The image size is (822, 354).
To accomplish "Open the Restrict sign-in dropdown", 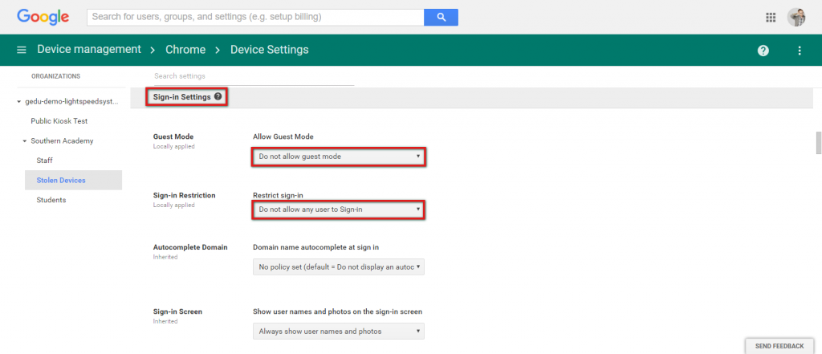I will [339, 210].
